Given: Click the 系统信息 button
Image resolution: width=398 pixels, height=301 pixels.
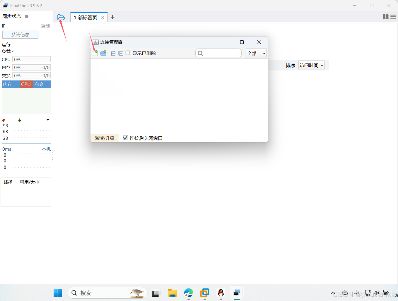Looking at the screenshot, I should coord(20,35).
